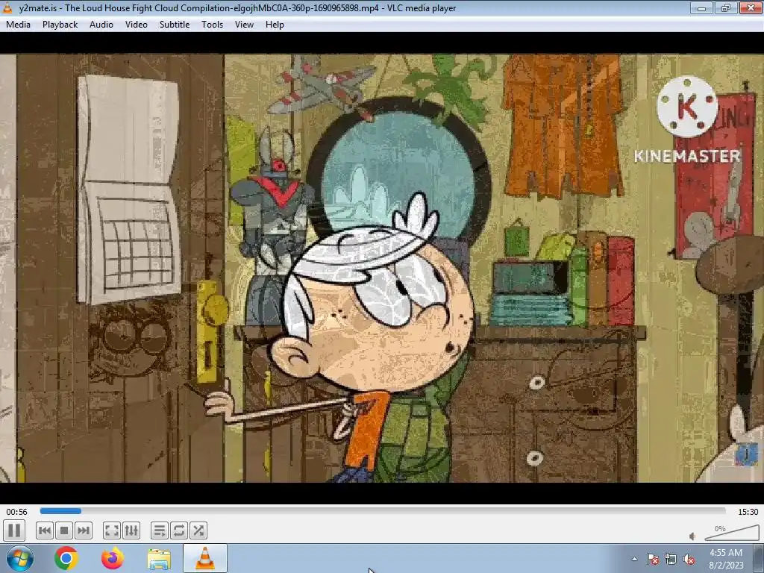This screenshot has height=573, width=764.
Task: Adjust the volume slider
Action: coord(732,533)
